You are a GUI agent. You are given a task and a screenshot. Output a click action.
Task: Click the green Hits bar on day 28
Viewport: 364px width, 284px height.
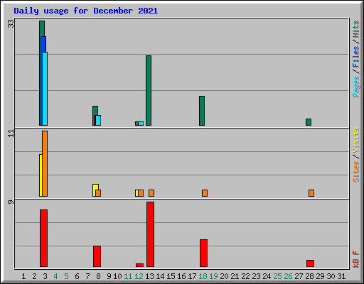pyautogui.click(x=309, y=122)
